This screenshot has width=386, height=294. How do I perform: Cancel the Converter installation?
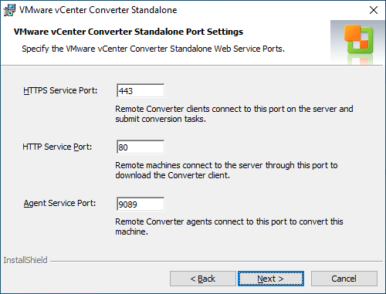(344, 279)
